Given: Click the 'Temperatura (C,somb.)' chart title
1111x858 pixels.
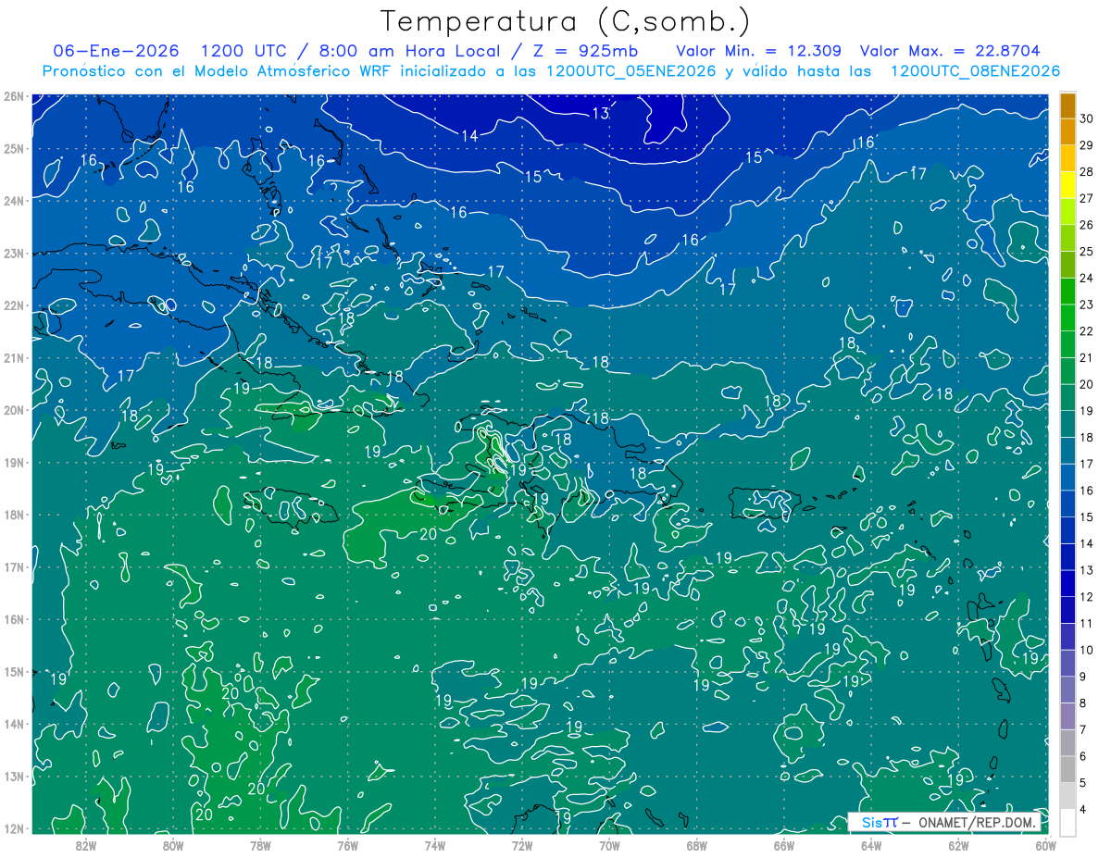Looking at the screenshot, I should tap(566, 21).
